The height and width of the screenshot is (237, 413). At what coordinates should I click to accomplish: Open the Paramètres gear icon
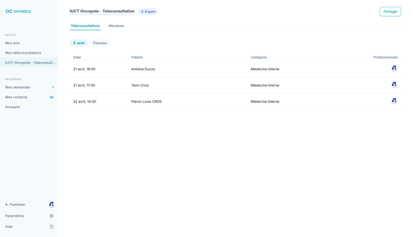[51, 215]
